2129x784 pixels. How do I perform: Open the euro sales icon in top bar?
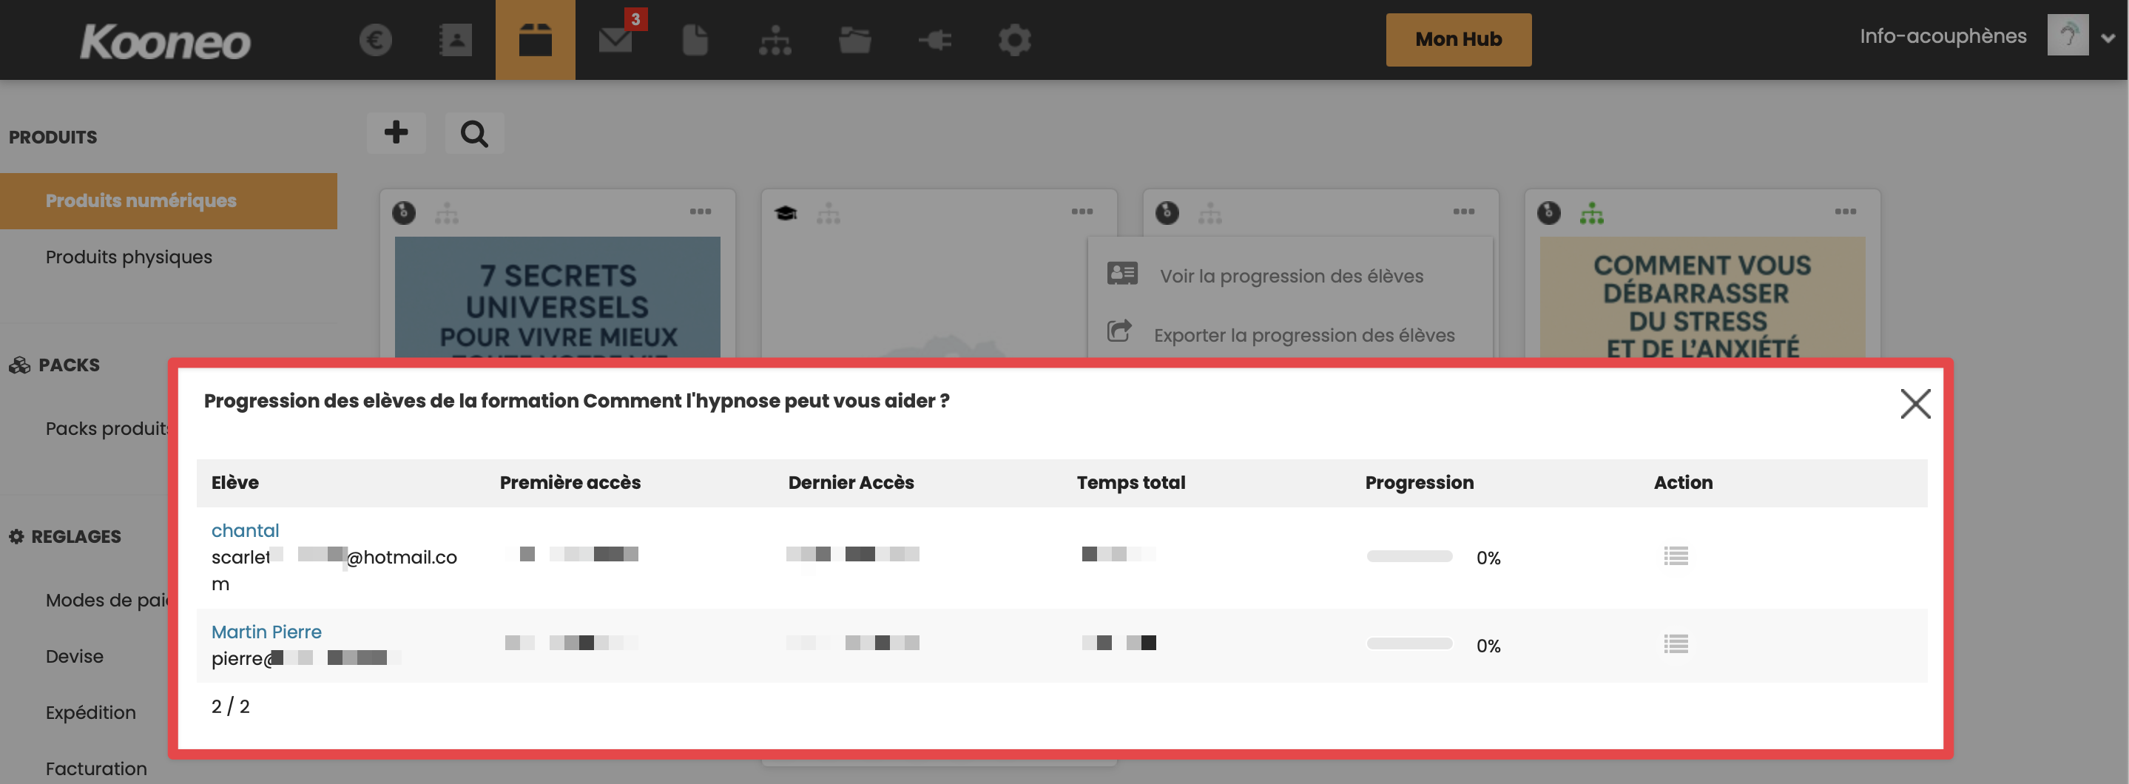375,40
